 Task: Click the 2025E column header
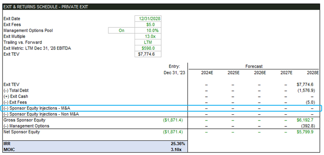233,73
